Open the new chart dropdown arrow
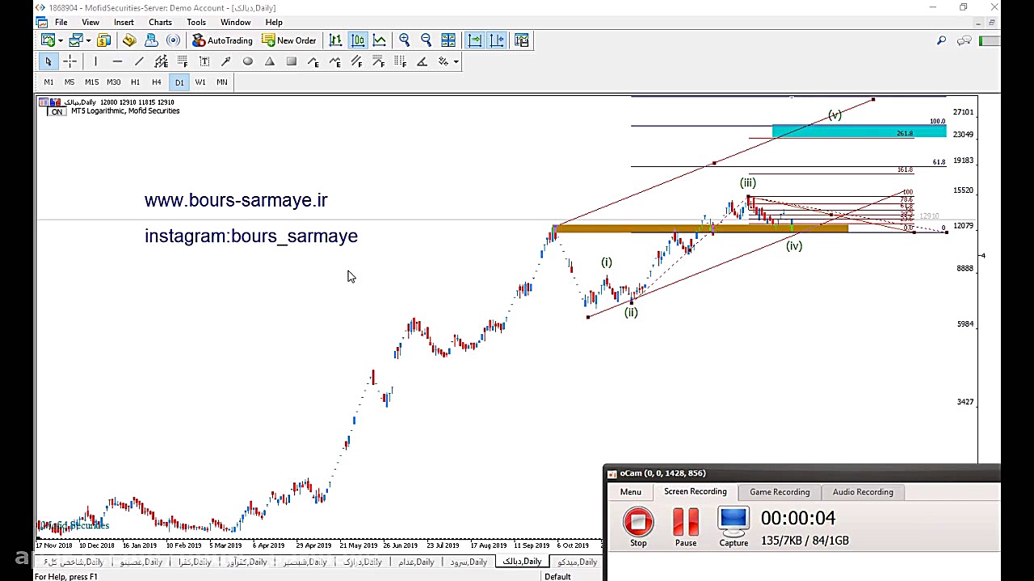1034x581 pixels. [60, 40]
